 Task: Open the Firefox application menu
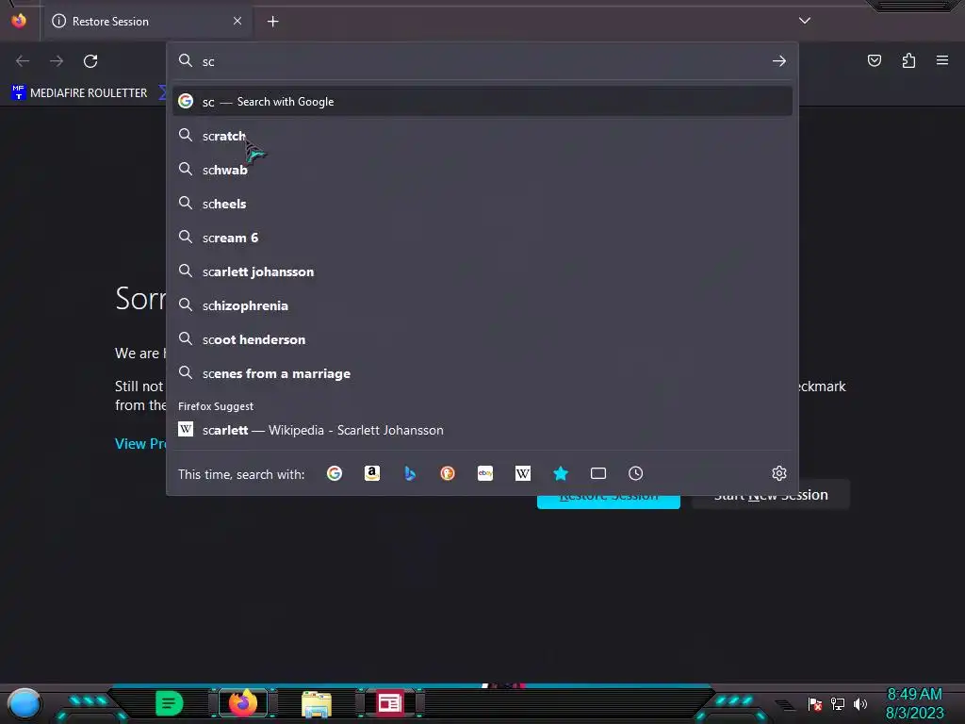point(941,60)
